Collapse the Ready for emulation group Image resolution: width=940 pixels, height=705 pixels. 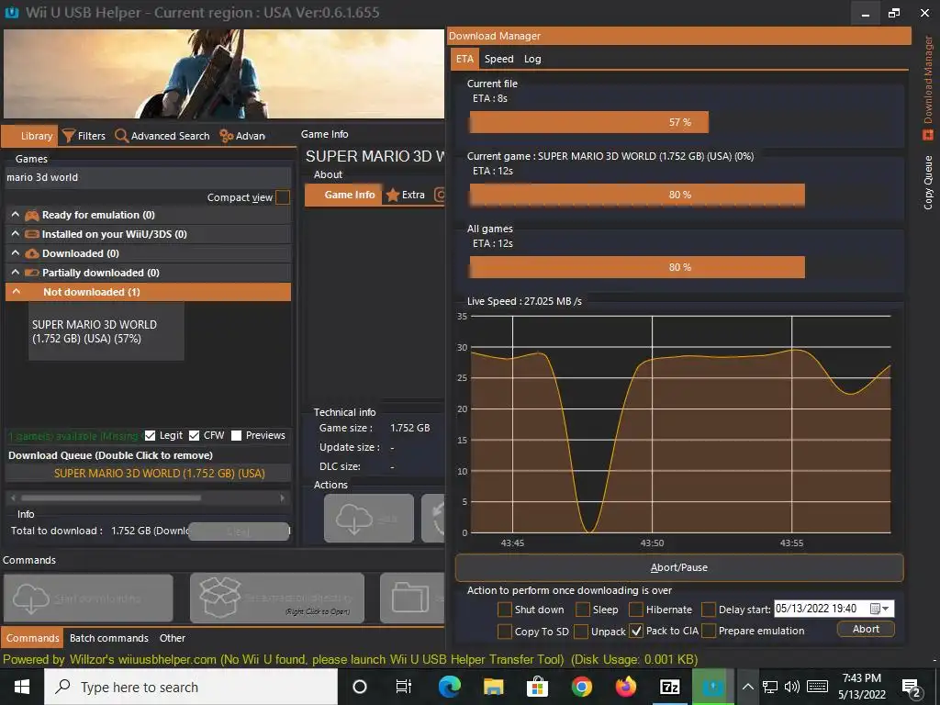click(16, 215)
